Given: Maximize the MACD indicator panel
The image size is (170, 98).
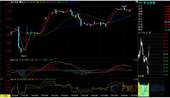Looking at the screenshot, I should [x=135, y=60].
